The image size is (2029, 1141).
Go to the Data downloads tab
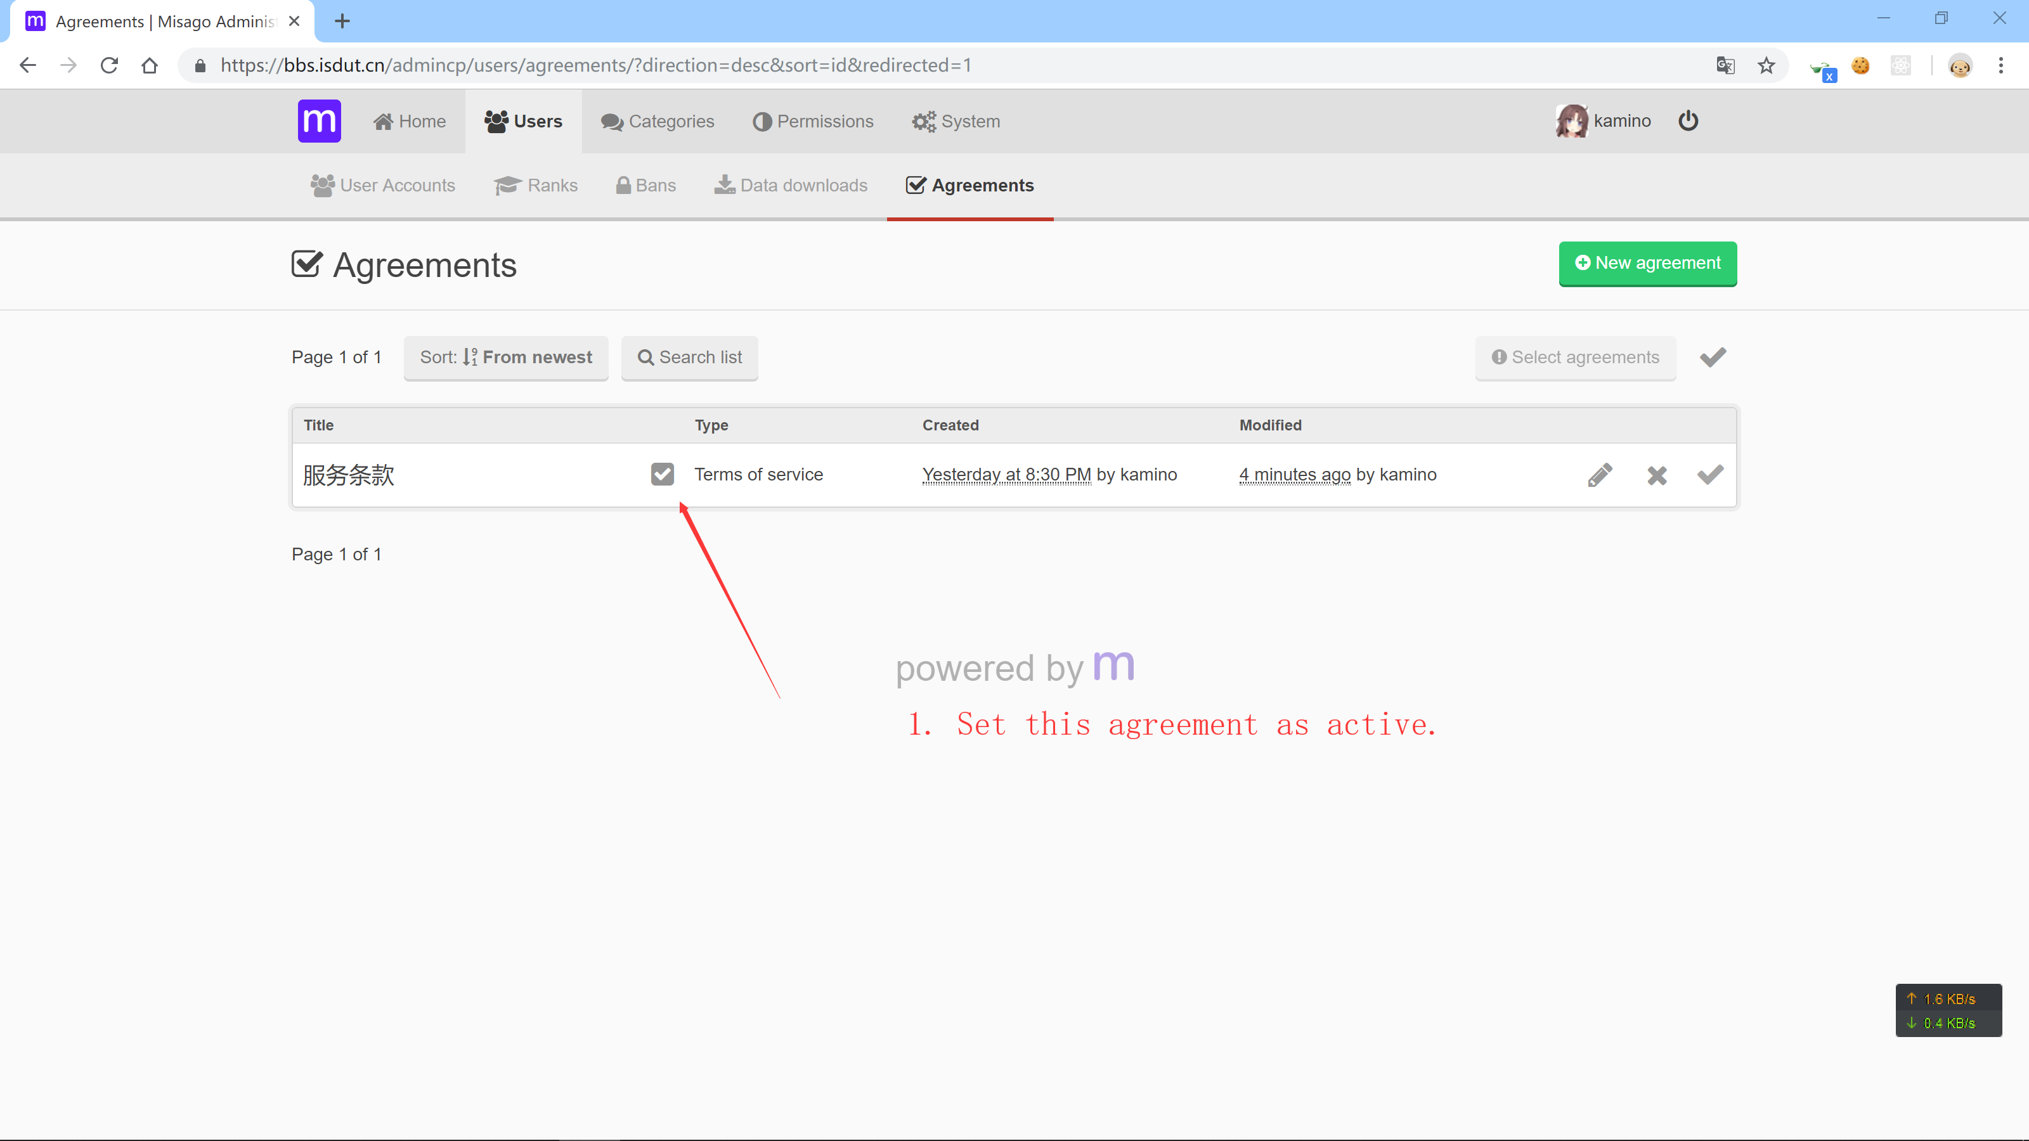(x=791, y=186)
